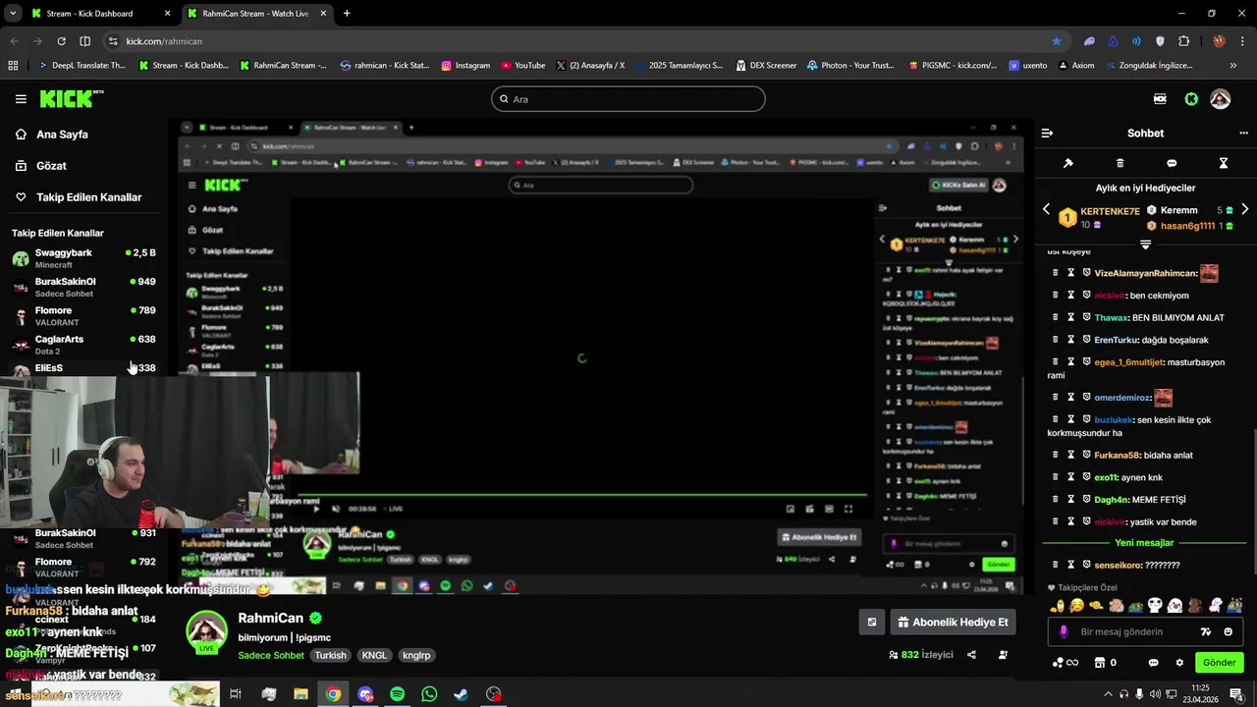The image size is (1257, 707).
Task: Timeout Thawax using hourglass icon
Action: point(1071,317)
